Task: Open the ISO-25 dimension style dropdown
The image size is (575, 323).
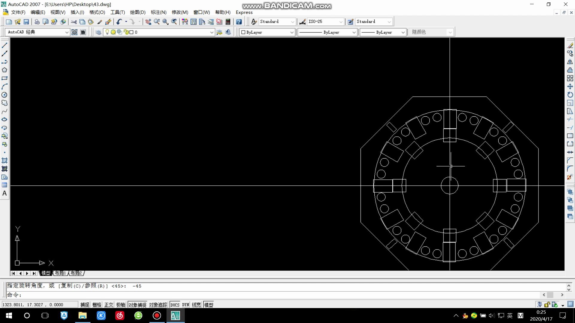Action: (341, 22)
